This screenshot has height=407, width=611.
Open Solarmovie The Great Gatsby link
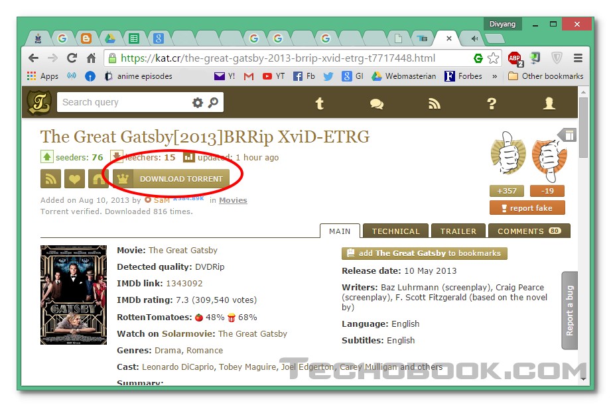pyautogui.click(x=253, y=334)
